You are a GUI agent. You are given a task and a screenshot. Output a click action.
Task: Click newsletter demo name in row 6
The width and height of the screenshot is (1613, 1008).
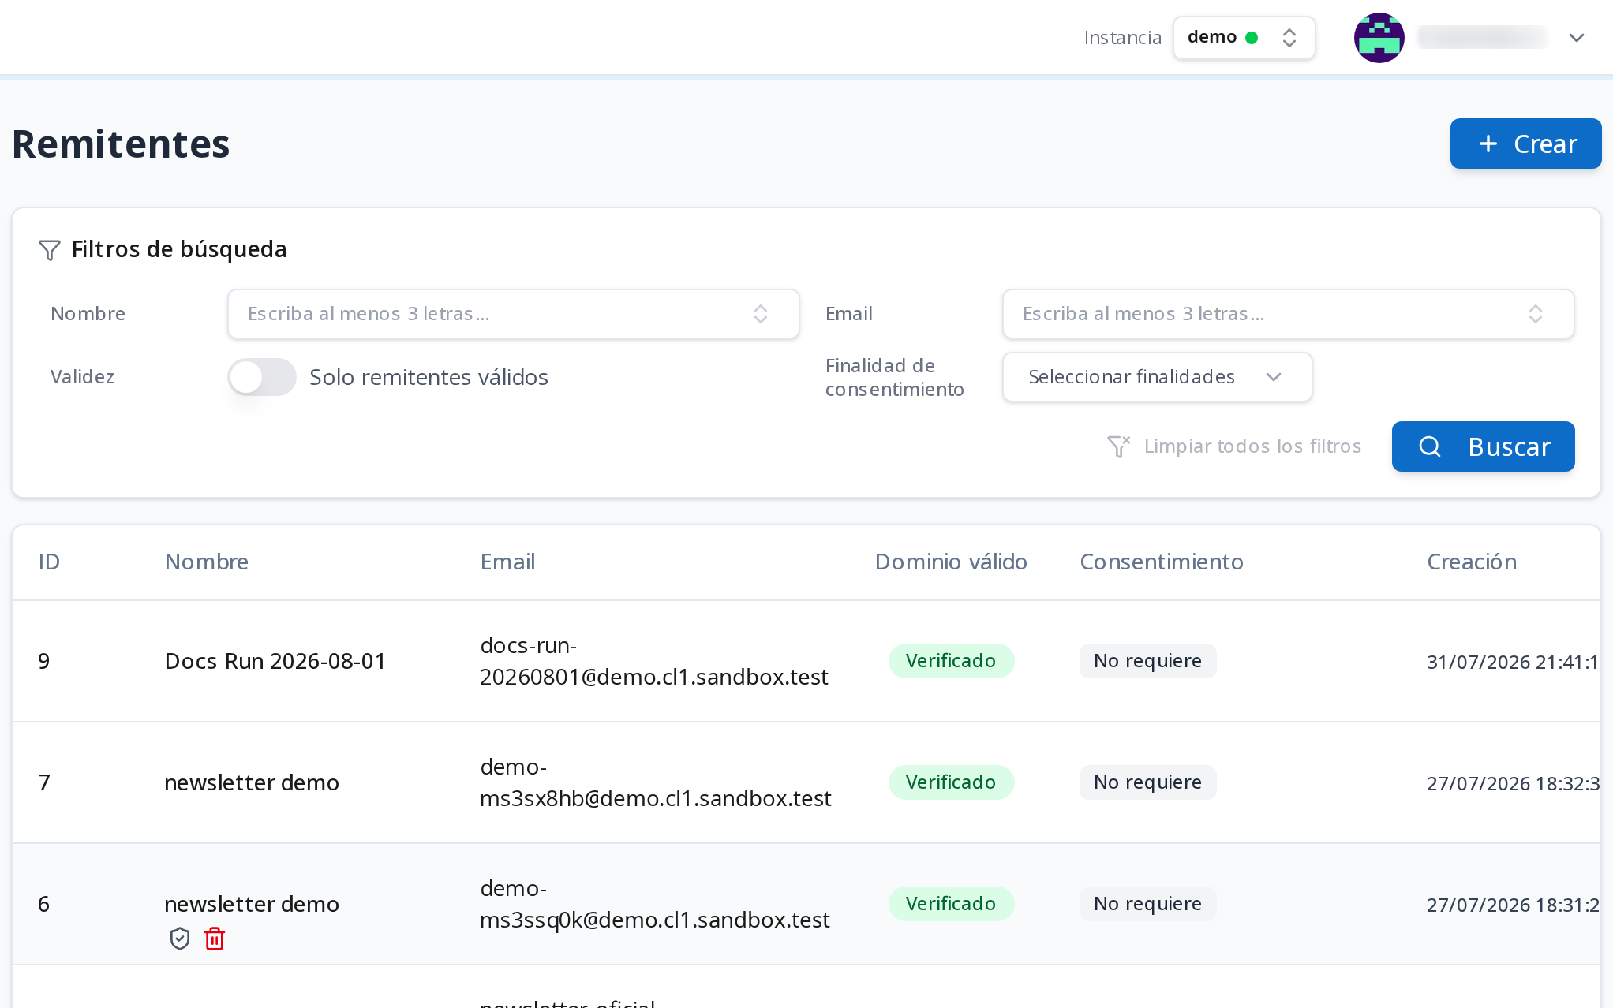click(x=252, y=904)
